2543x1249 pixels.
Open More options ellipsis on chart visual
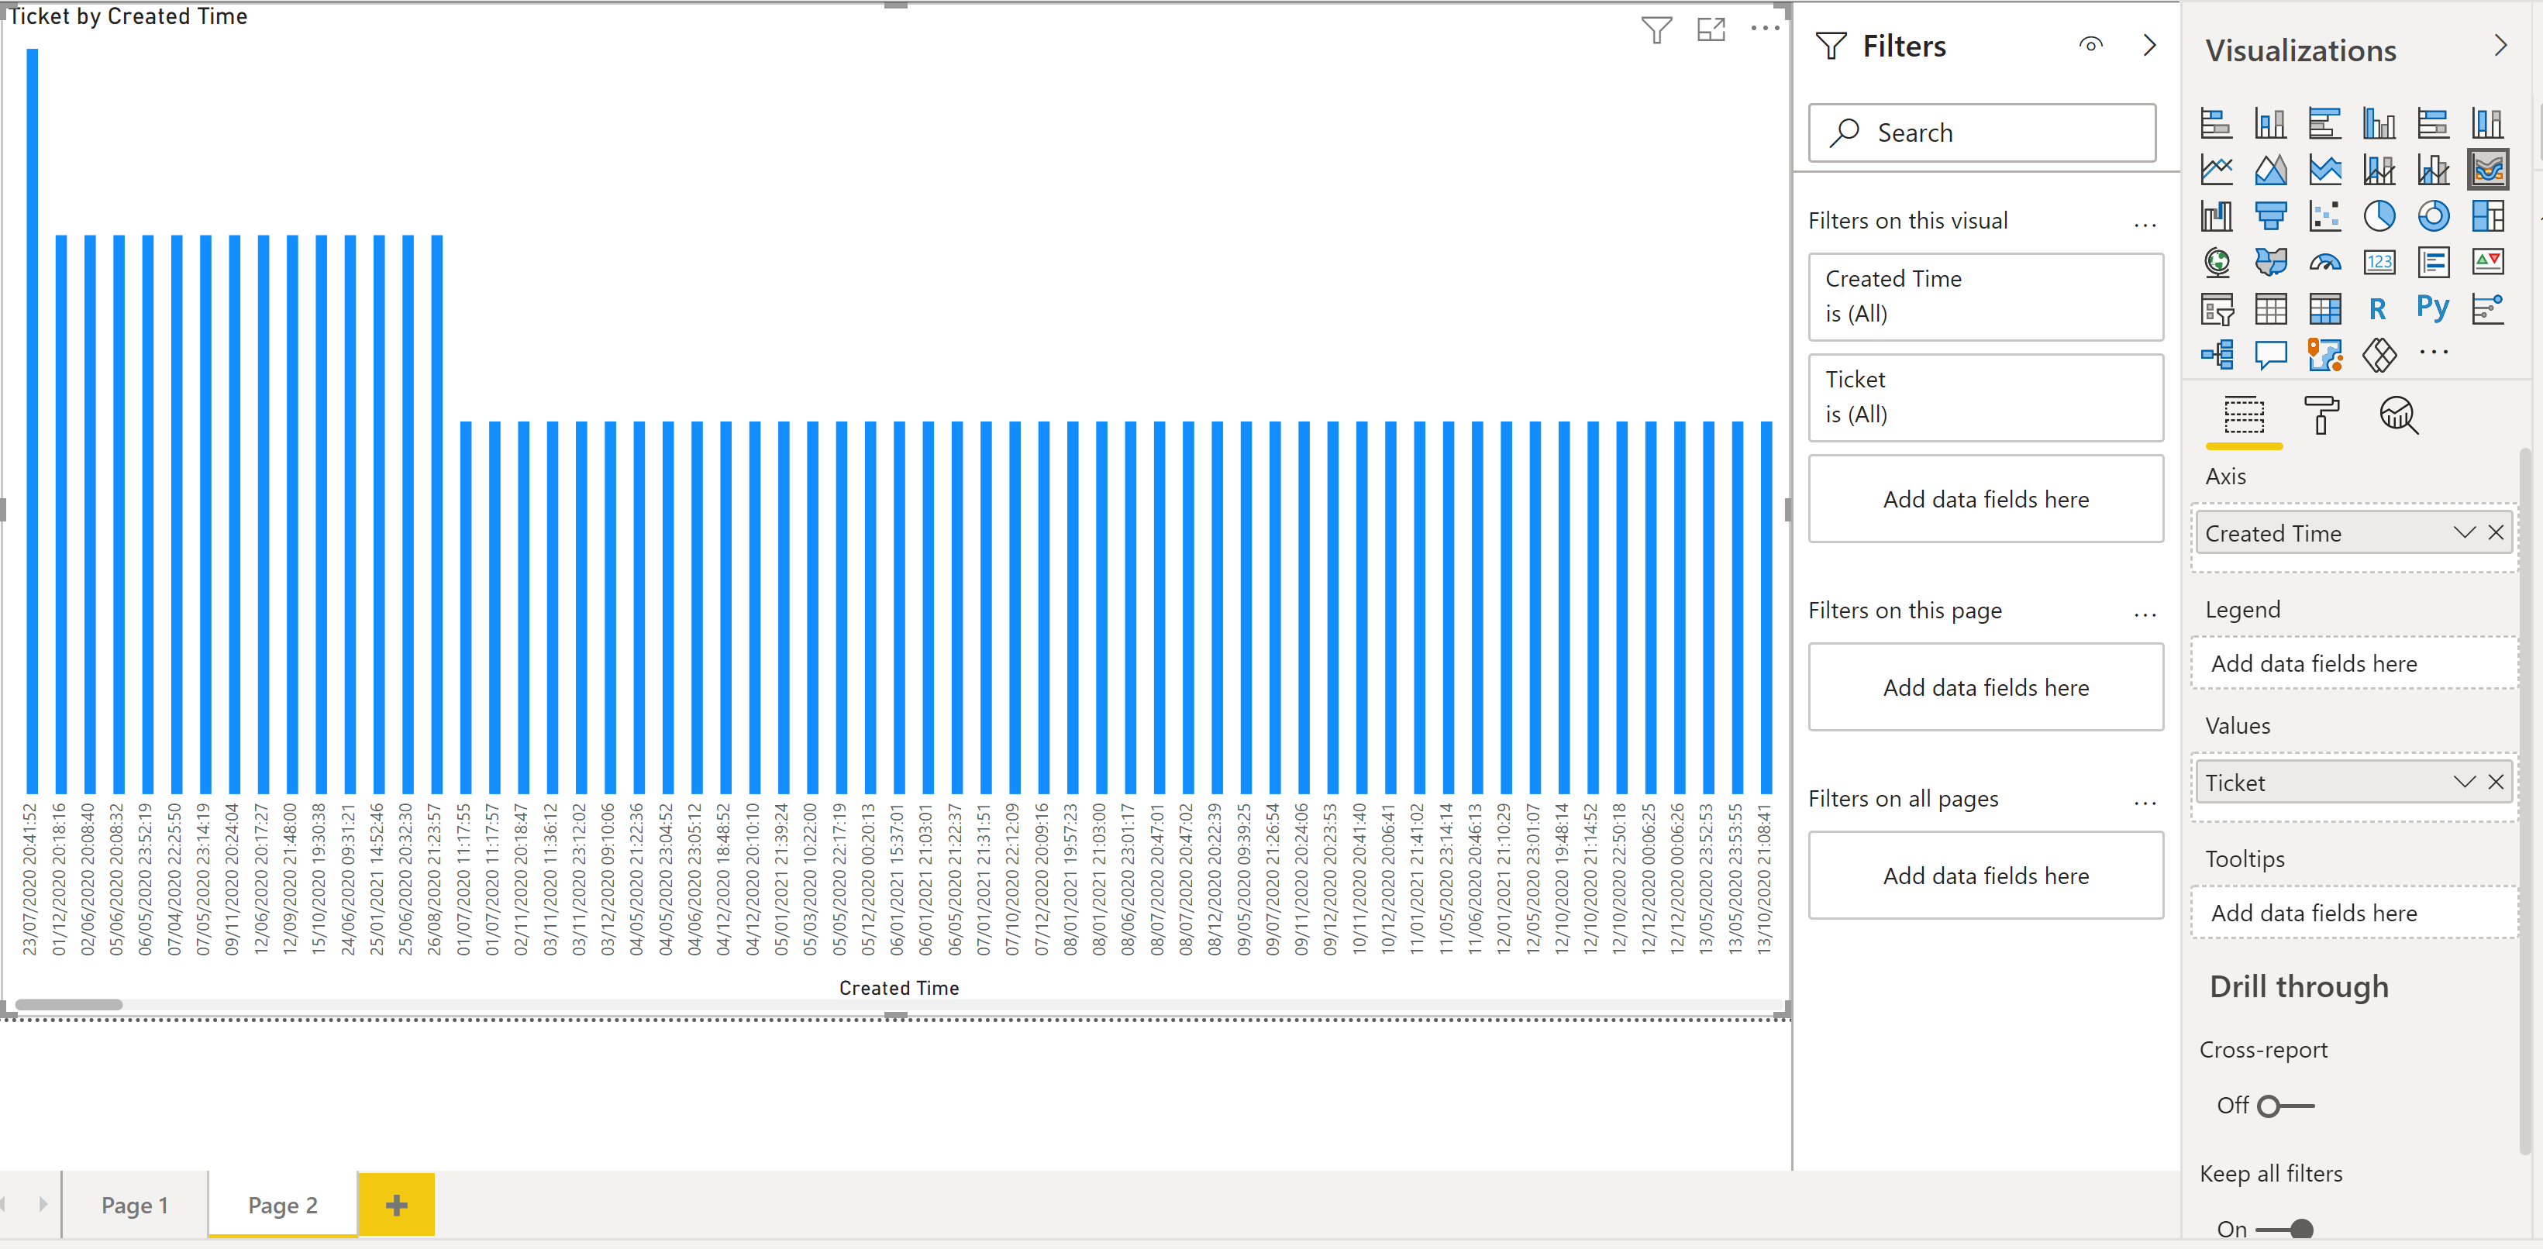[x=1765, y=29]
